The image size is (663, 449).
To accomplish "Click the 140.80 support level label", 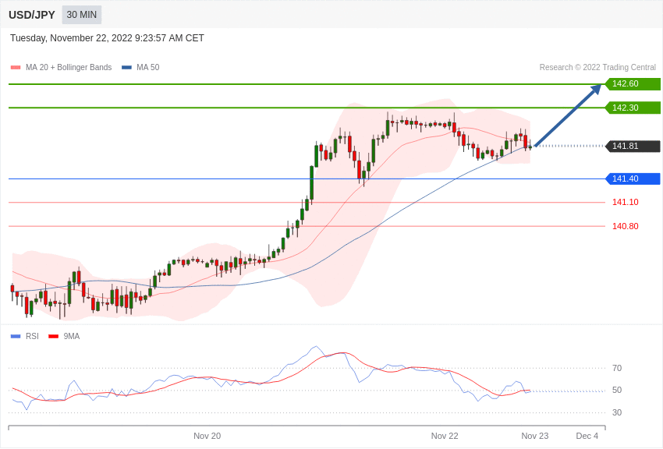I will pos(626,226).
